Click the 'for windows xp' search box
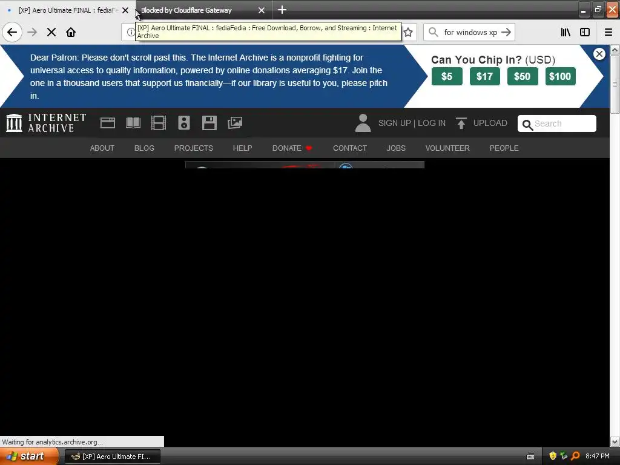620x465 pixels. (x=469, y=32)
